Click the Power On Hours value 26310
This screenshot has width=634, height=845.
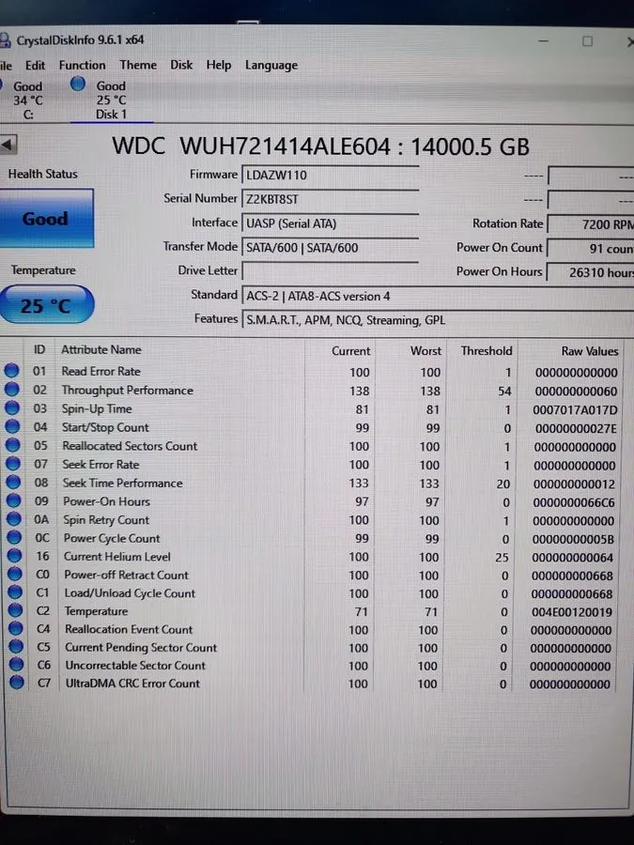[591, 272]
